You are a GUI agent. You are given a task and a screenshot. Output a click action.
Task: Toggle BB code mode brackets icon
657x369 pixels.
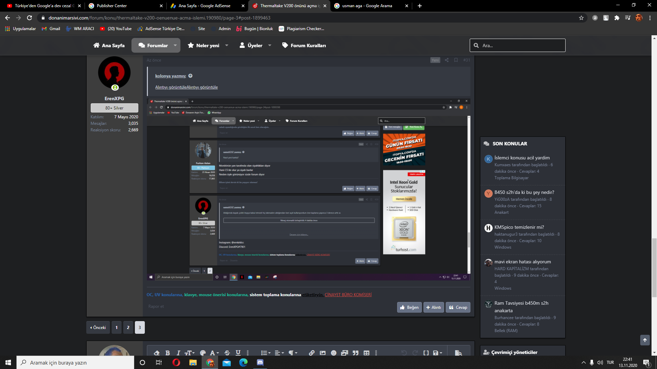click(426, 353)
